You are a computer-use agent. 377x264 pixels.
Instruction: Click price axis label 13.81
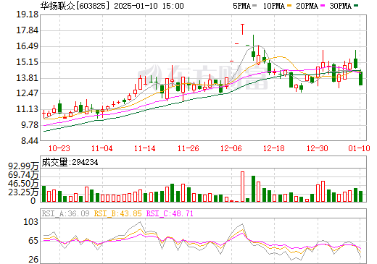(27, 78)
